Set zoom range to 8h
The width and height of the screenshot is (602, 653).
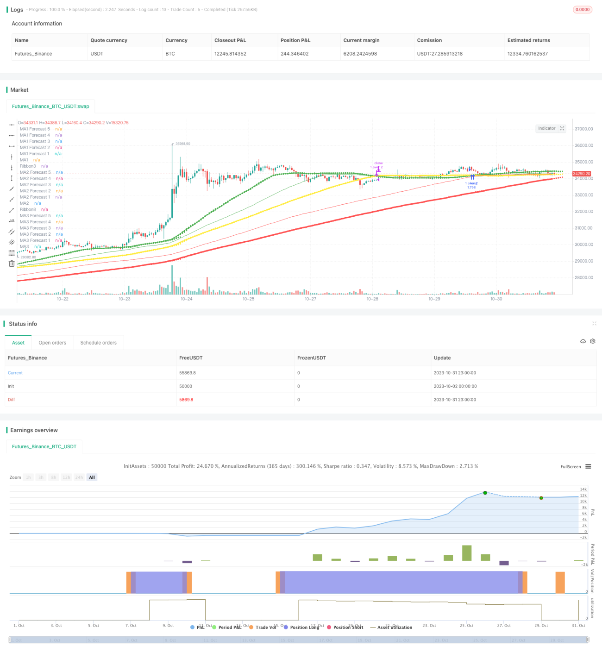pos(54,477)
